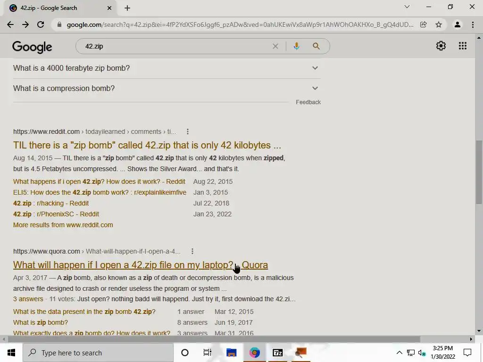
Task: Open magnifier app on taskbar
Action: coord(300,353)
